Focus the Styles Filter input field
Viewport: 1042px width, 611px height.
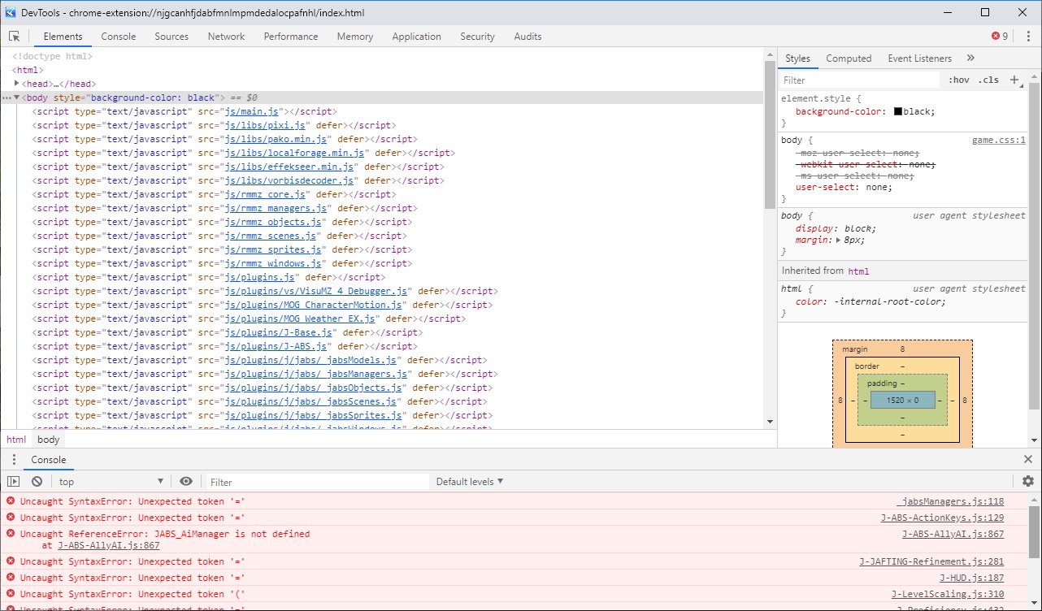pos(859,80)
